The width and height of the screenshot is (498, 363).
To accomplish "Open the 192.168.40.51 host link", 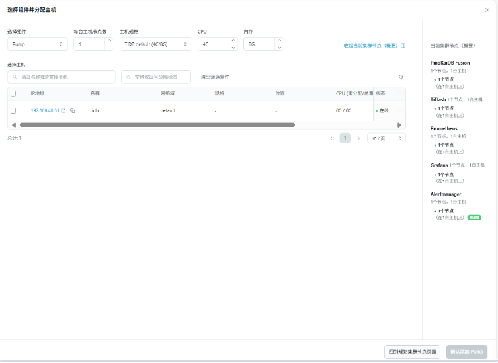I will coord(45,110).
